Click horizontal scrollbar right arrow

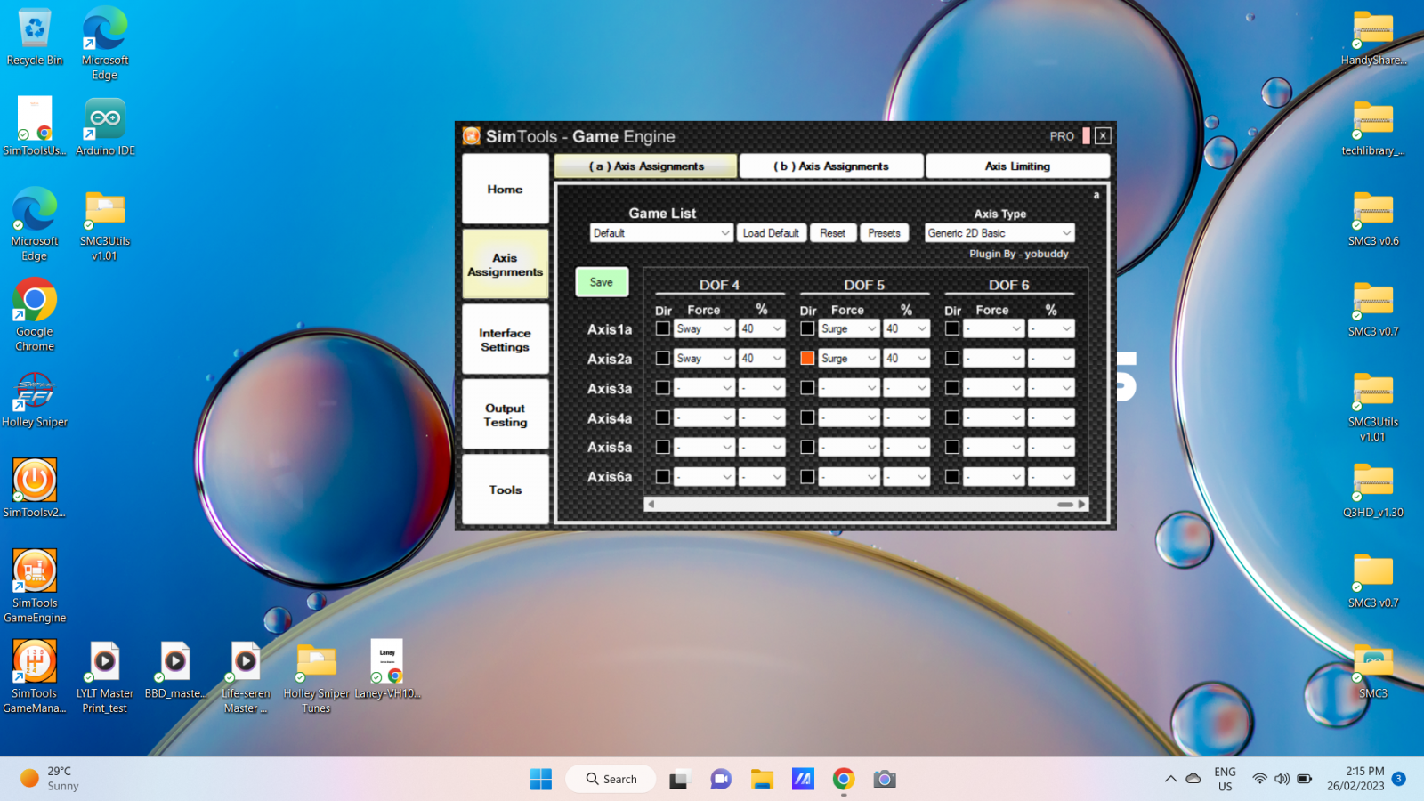(x=1082, y=504)
